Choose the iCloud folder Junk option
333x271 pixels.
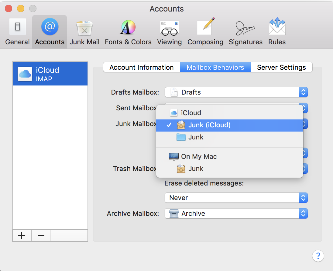point(230,137)
